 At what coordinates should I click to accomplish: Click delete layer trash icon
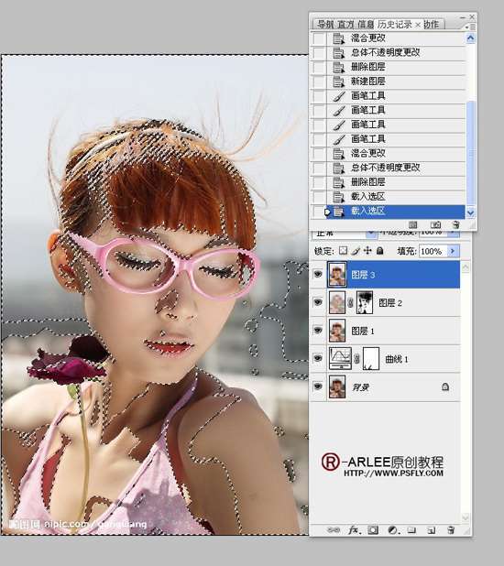click(451, 530)
